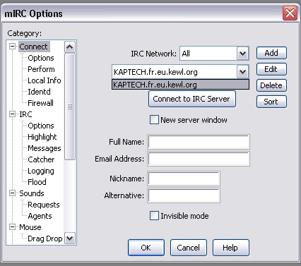Select Options under Connect

pyautogui.click(x=41, y=58)
